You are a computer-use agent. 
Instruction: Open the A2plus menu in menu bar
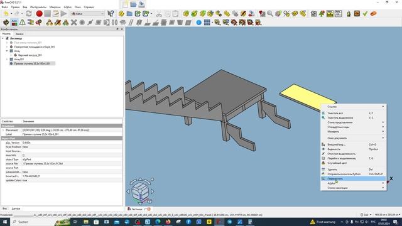click(x=68, y=7)
